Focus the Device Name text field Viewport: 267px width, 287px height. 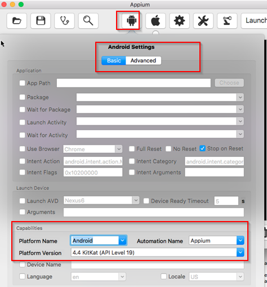158,265
